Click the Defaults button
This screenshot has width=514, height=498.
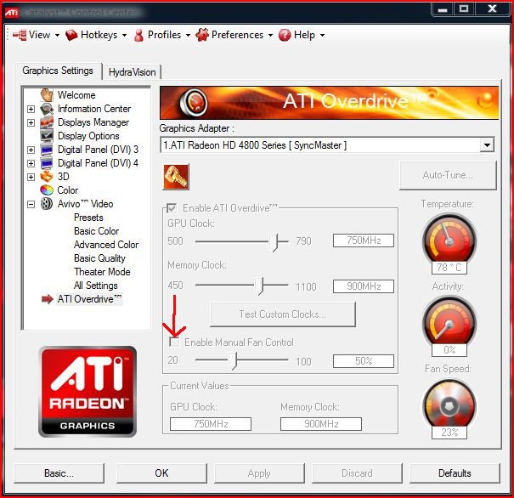pyautogui.click(x=455, y=473)
